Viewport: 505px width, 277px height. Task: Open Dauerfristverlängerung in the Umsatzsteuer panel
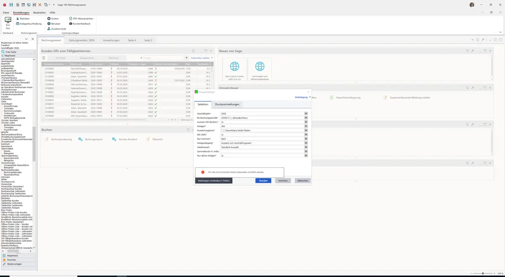point(345,97)
